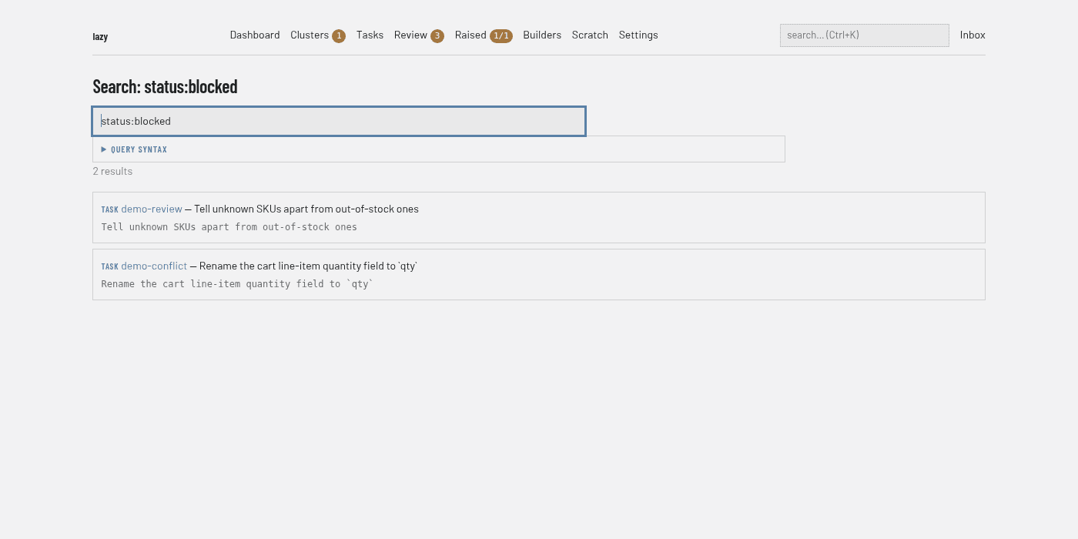Click the 'Search: status:blocked' heading
Image resolution: width=1078 pixels, height=539 pixels.
point(165,86)
